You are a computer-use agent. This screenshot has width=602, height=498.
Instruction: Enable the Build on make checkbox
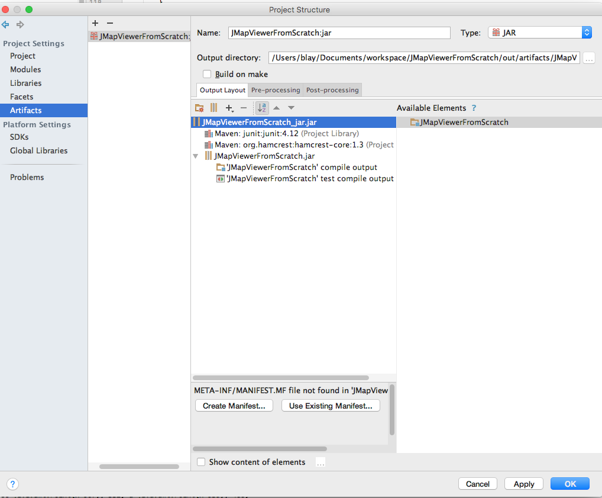[x=207, y=74]
